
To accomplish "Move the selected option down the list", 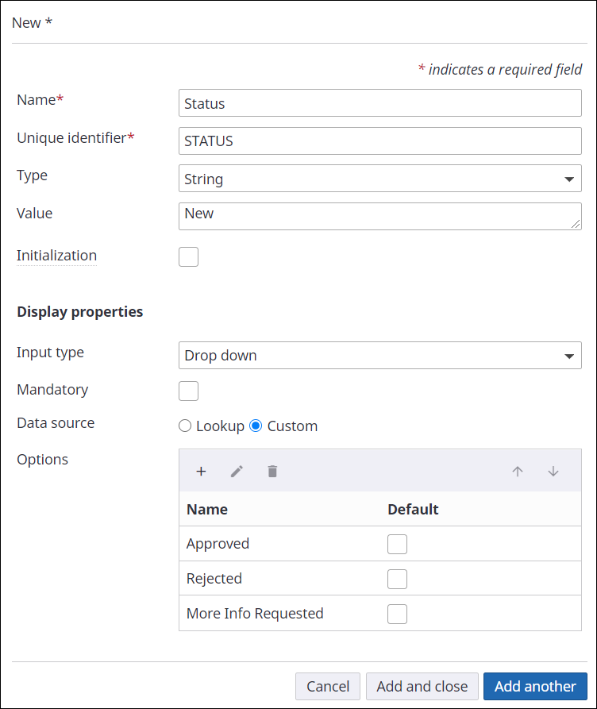I will [553, 471].
